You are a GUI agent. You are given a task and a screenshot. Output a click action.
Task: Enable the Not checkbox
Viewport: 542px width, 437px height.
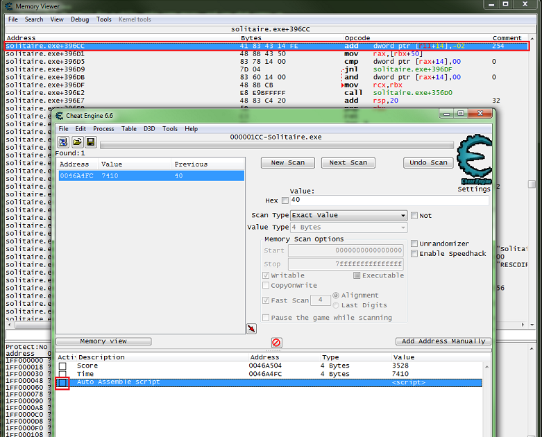pos(414,216)
